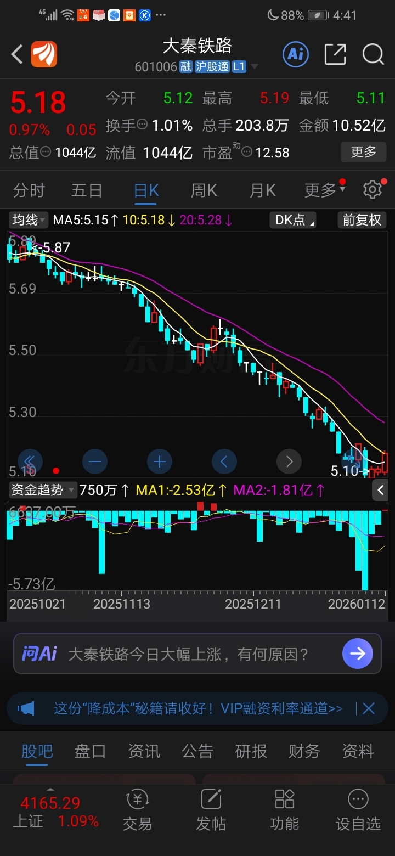Open the Ai assistant icon
Viewport: 395px width, 856px height.
pyautogui.click(x=296, y=54)
